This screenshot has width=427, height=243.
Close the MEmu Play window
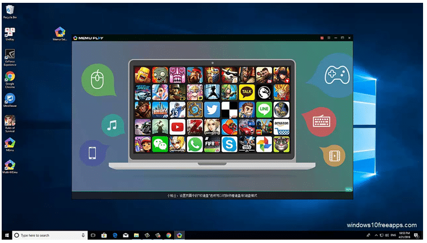(349, 38)
